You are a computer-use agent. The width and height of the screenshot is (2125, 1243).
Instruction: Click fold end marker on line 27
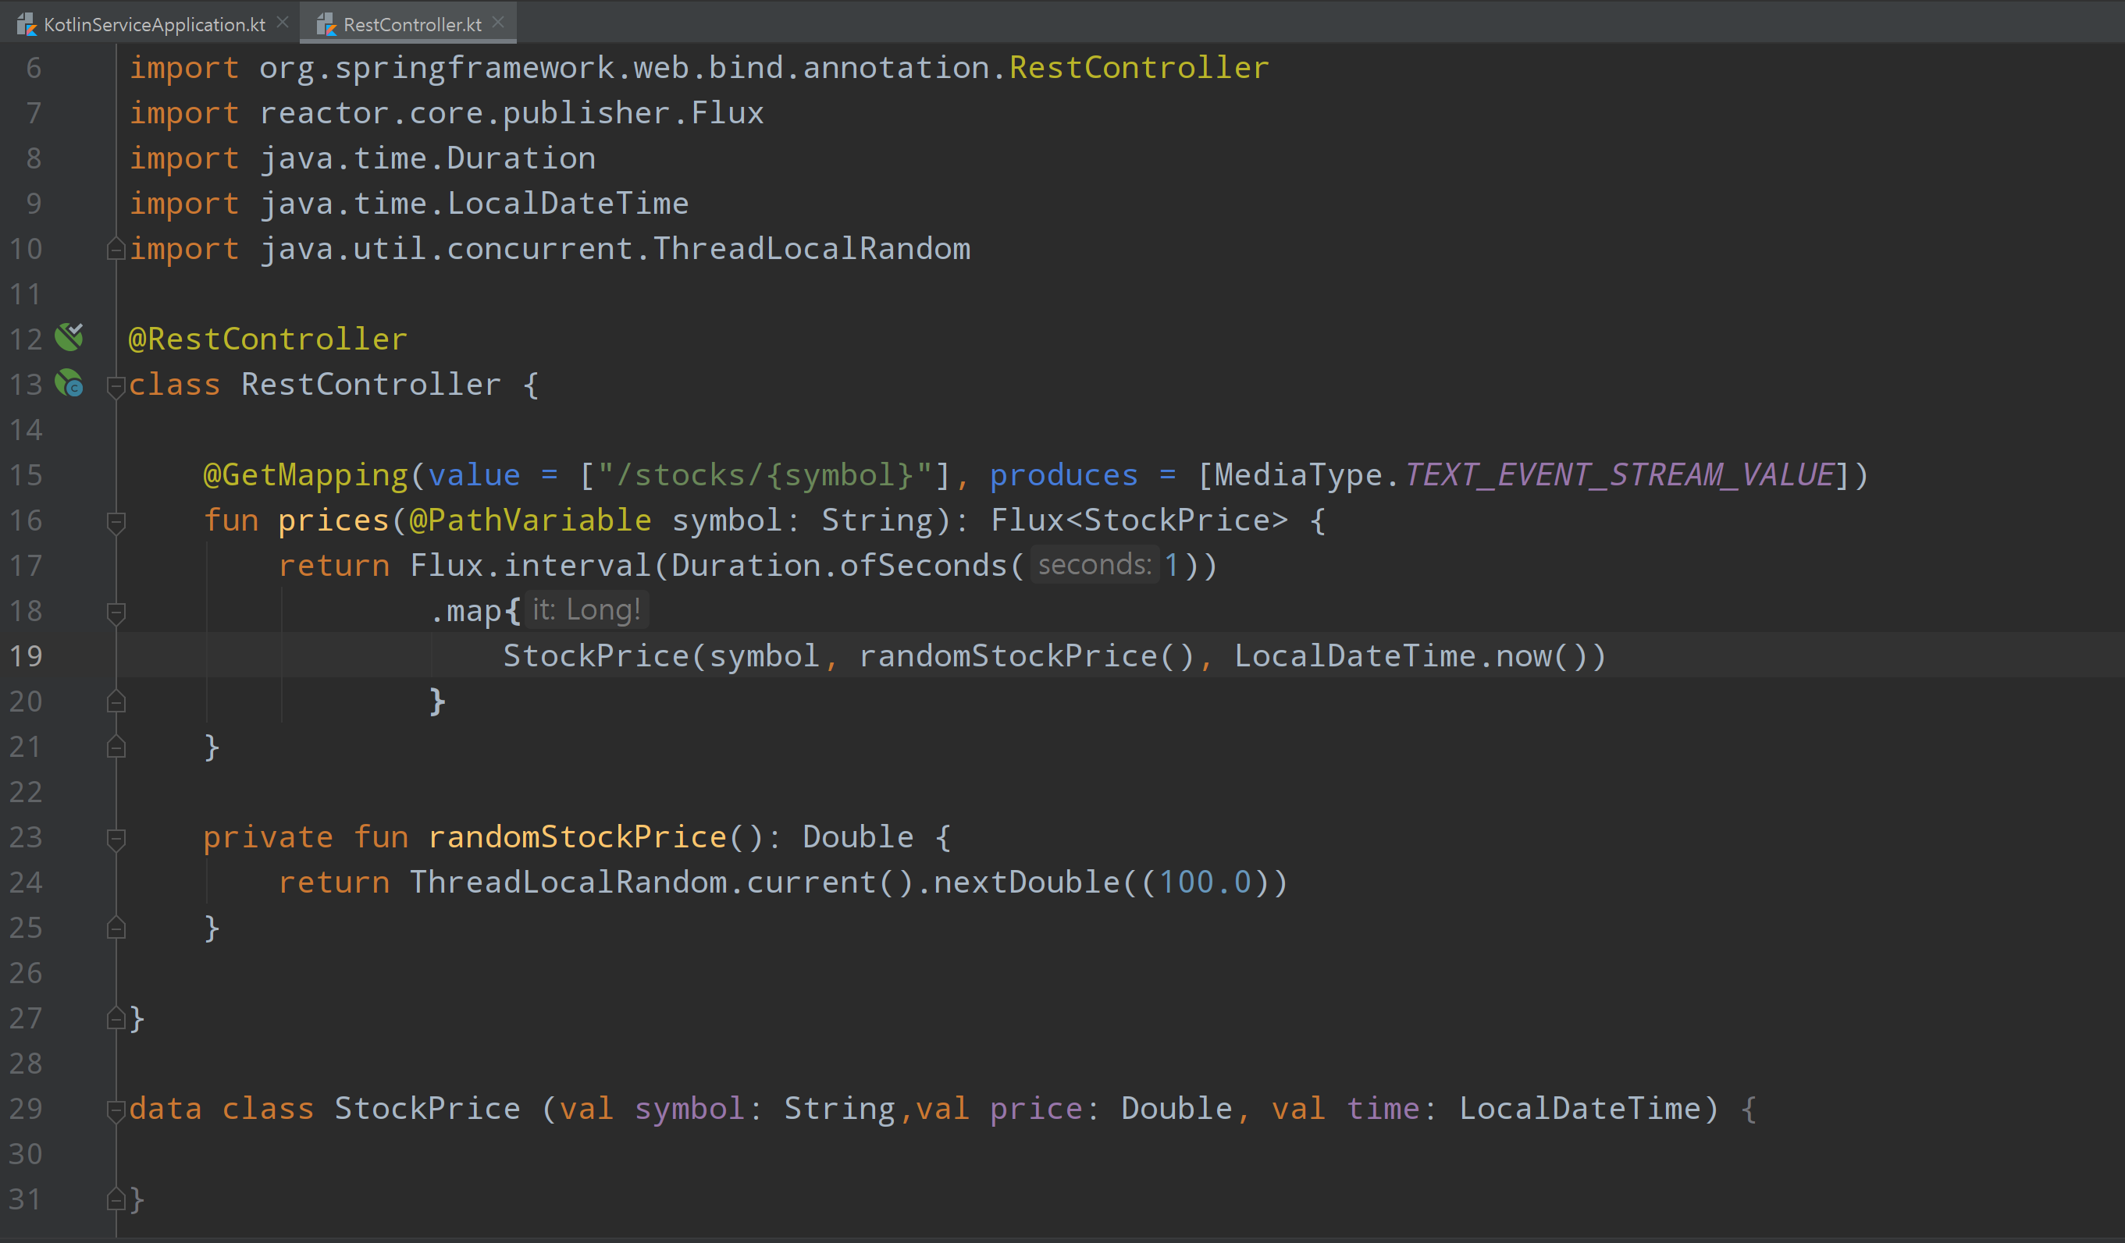point(116,1019)
